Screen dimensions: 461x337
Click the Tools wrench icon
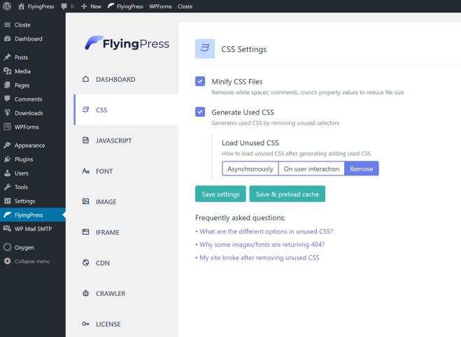[8, 187]
